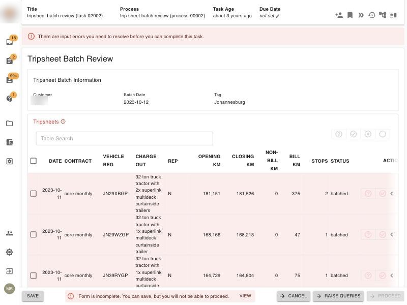Expand actions chevron in JN29XBGP row
Image resolution: width=407 pixels, height=305 pixels.
[392, 194]
